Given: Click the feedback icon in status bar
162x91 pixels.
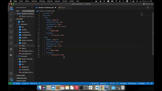Looking at the screenshot, I should 148,83.
